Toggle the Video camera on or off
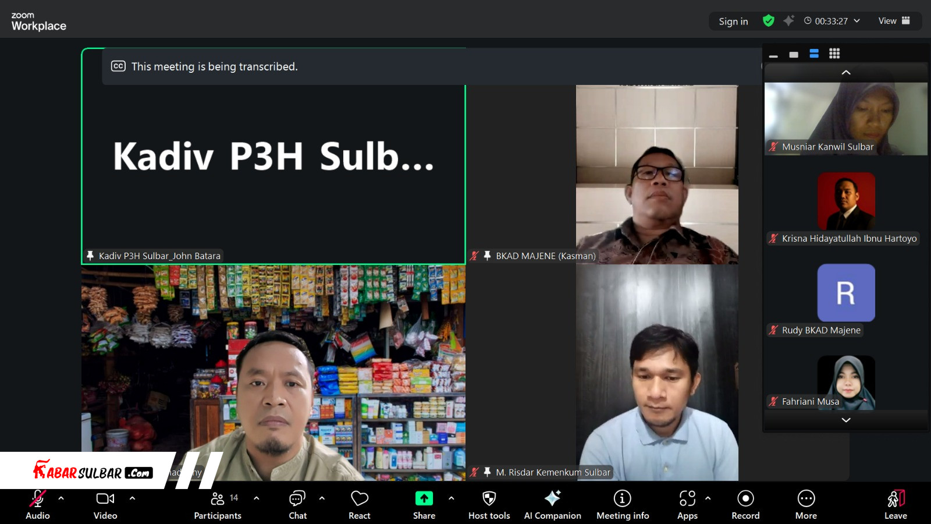931x524 pixels. coord(105,499)
